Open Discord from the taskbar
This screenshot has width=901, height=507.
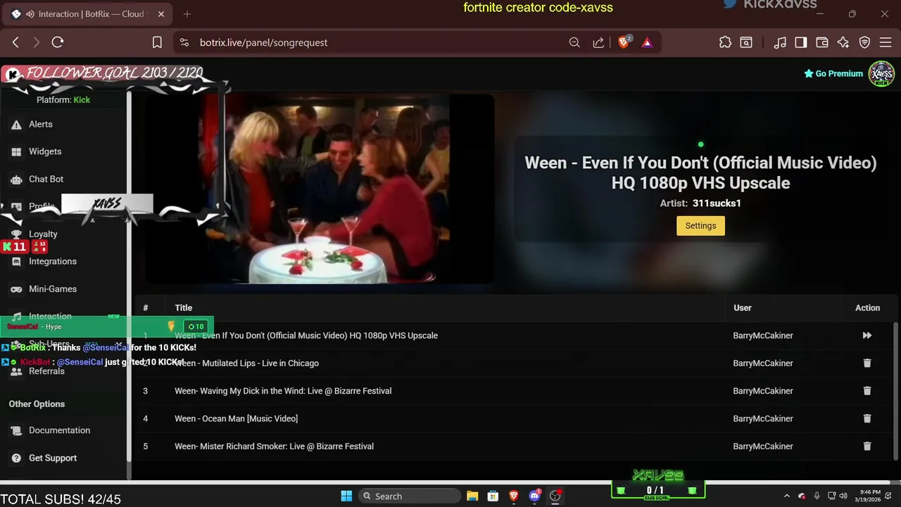point(535,496)
